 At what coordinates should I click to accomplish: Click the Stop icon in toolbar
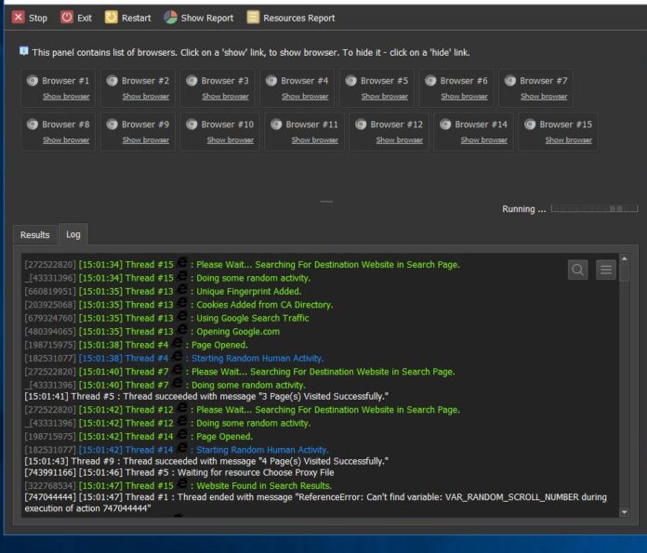[19, 18]
